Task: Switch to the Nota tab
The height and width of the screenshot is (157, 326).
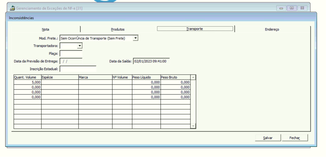Action: tap(46, 29)
